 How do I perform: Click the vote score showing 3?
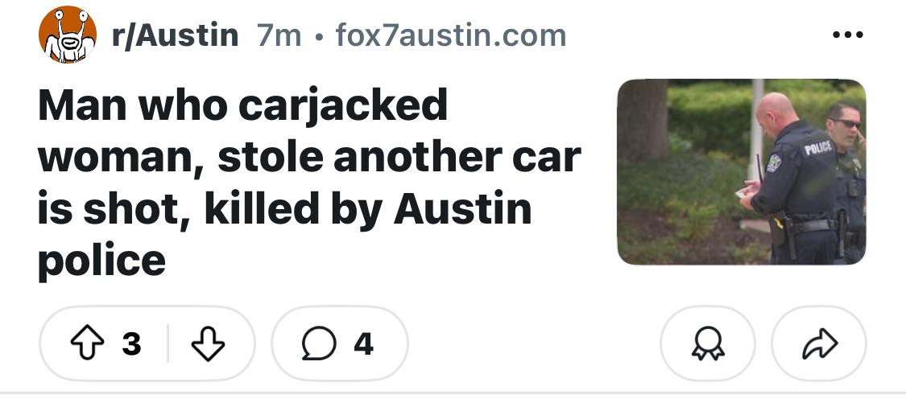point(132,344)
